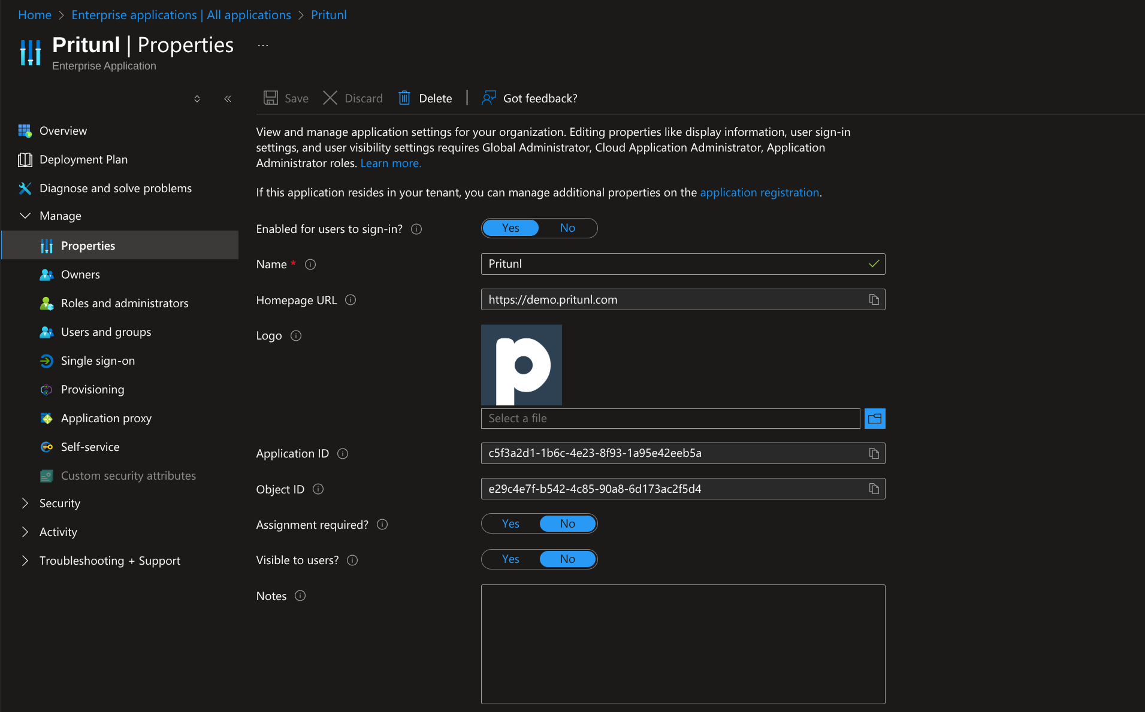This screenshot has width=1145, height=712.
Task: Select Properties in the Manage menu
Action: click(120, 246)
